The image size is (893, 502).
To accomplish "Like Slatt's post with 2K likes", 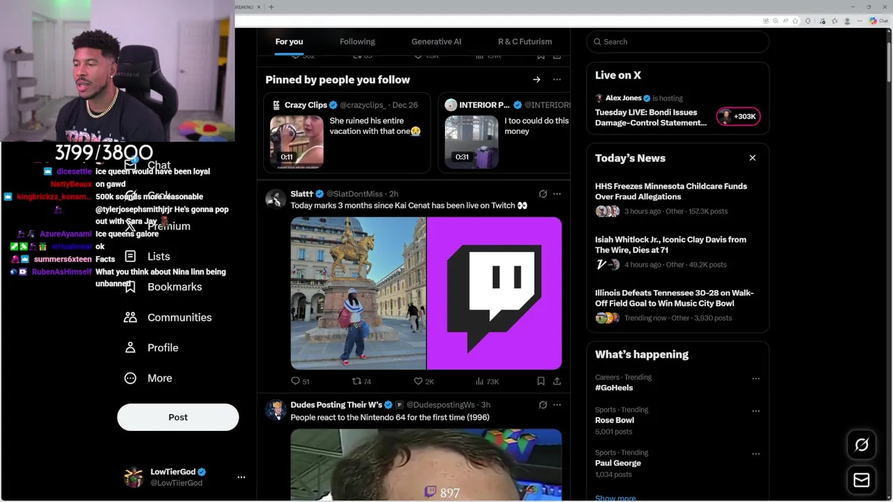I will pos(423,381).
